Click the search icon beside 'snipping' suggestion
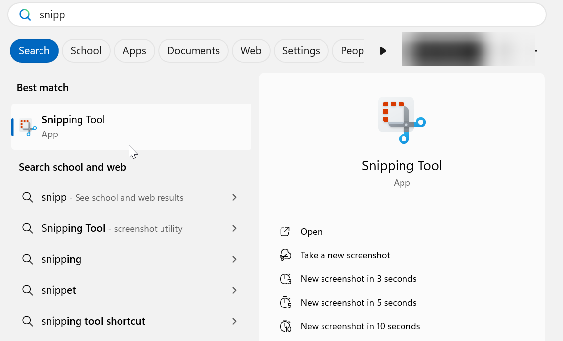Screen dimensions: 563x341 (28, 259)
